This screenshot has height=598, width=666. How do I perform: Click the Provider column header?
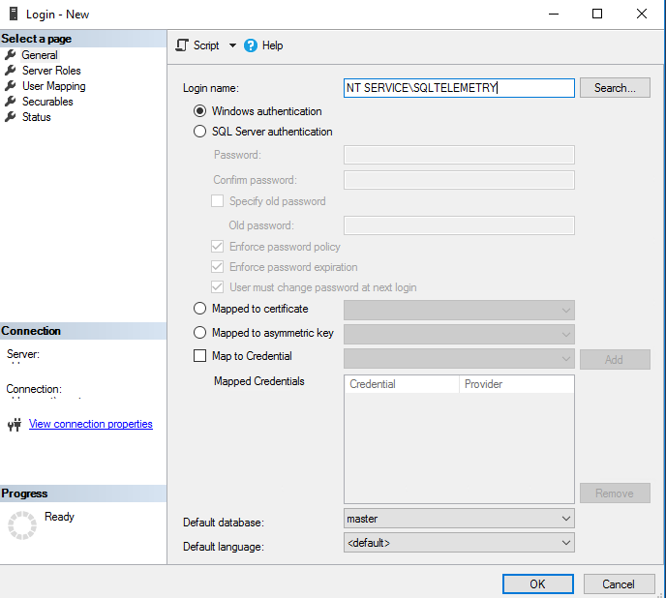coord(517,384)
